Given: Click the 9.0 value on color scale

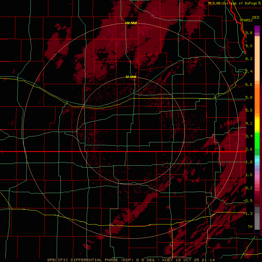Looking at the screenshot, I should click(249, 46).
